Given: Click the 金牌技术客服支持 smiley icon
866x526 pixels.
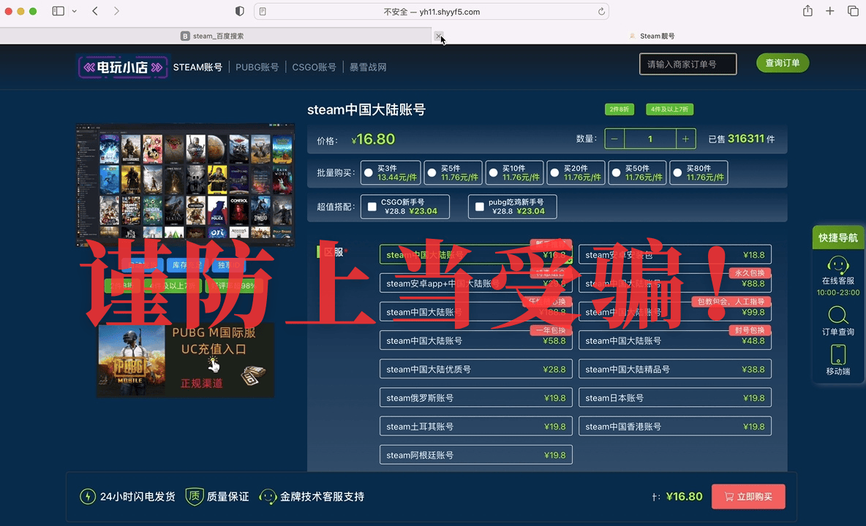Looking at the screenshot, I should click(268, 496).
